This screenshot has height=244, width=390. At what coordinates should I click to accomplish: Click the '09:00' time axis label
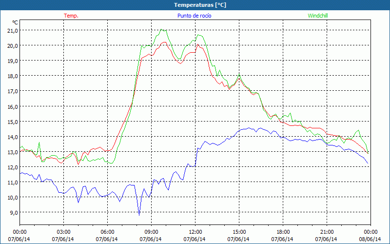click(x=151, y=232)
